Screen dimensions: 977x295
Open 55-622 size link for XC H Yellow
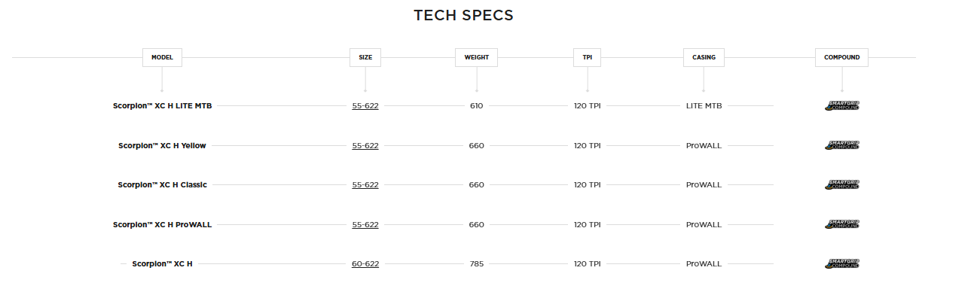click(x=365, y=145)
